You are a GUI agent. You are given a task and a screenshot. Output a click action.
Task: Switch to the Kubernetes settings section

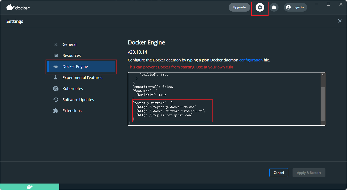pyautogui.click(x=73, y=89)
